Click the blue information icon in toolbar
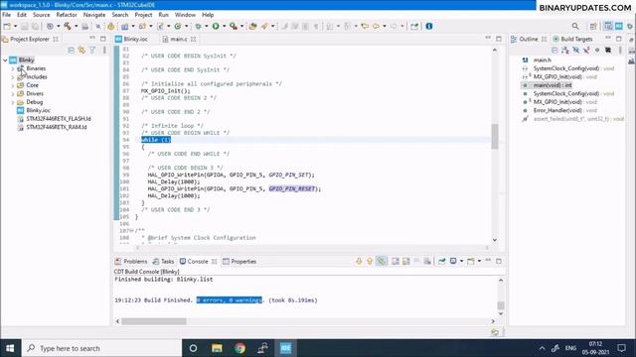Image resolution: width=636 pixels, height=357 pixels. tap(428, 27)
